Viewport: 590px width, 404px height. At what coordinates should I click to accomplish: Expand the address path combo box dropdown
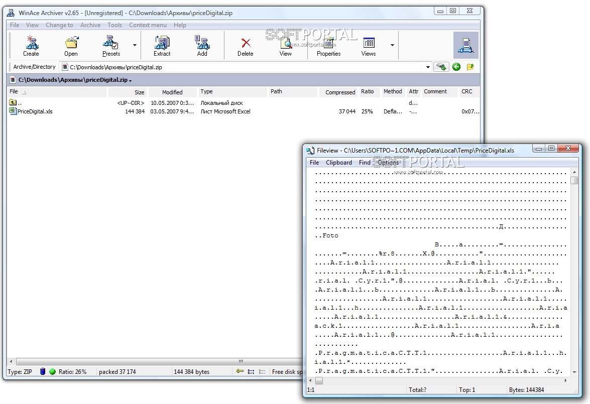click(428, 67)
